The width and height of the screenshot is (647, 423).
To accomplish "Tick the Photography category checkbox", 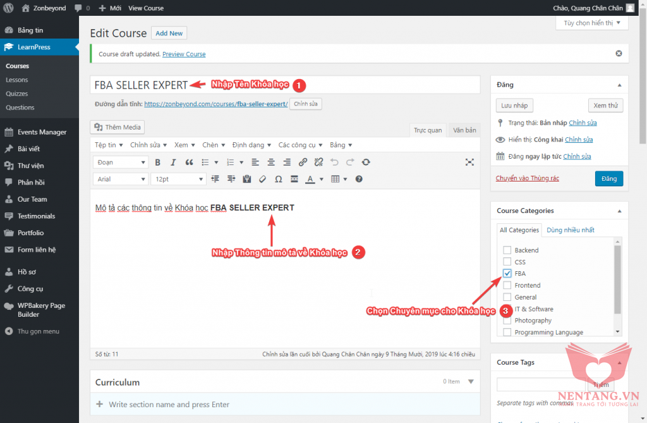I will 507,321.
